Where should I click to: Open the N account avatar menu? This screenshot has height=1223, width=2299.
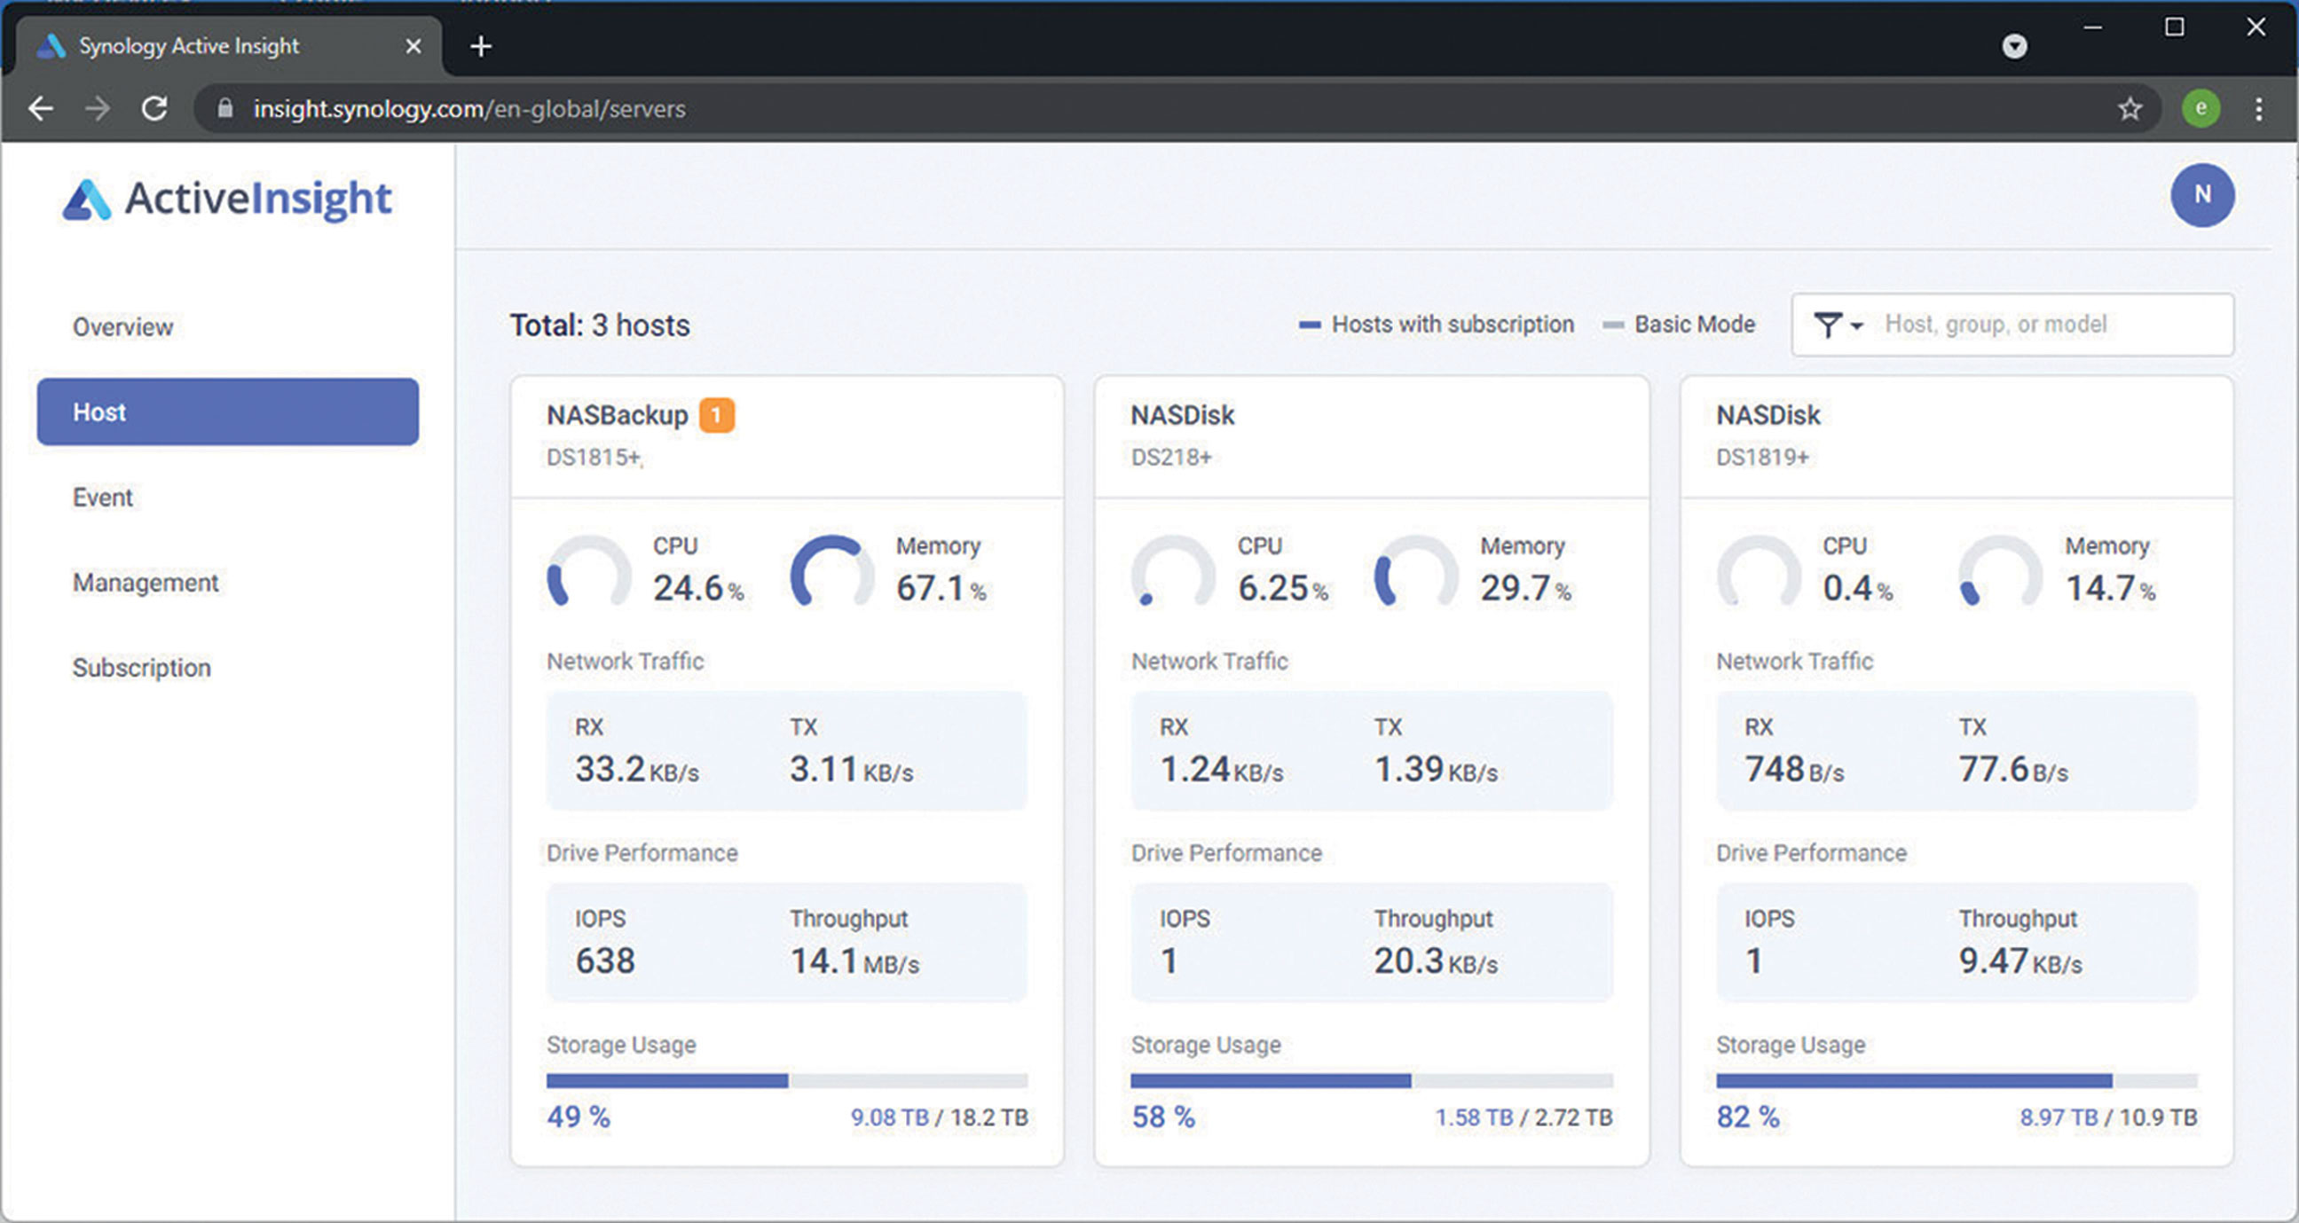(x=2202, y=194)
